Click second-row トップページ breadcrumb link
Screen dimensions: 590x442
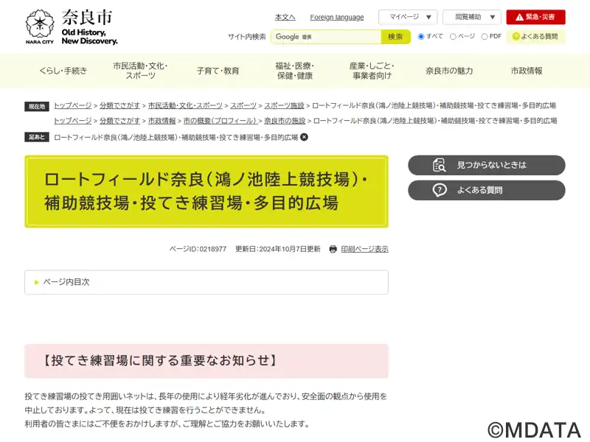pyautogui.click(x=72, y=121)
